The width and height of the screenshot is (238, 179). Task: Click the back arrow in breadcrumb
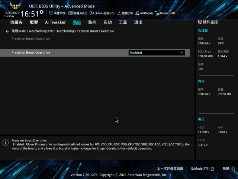[x=8, y=31]
